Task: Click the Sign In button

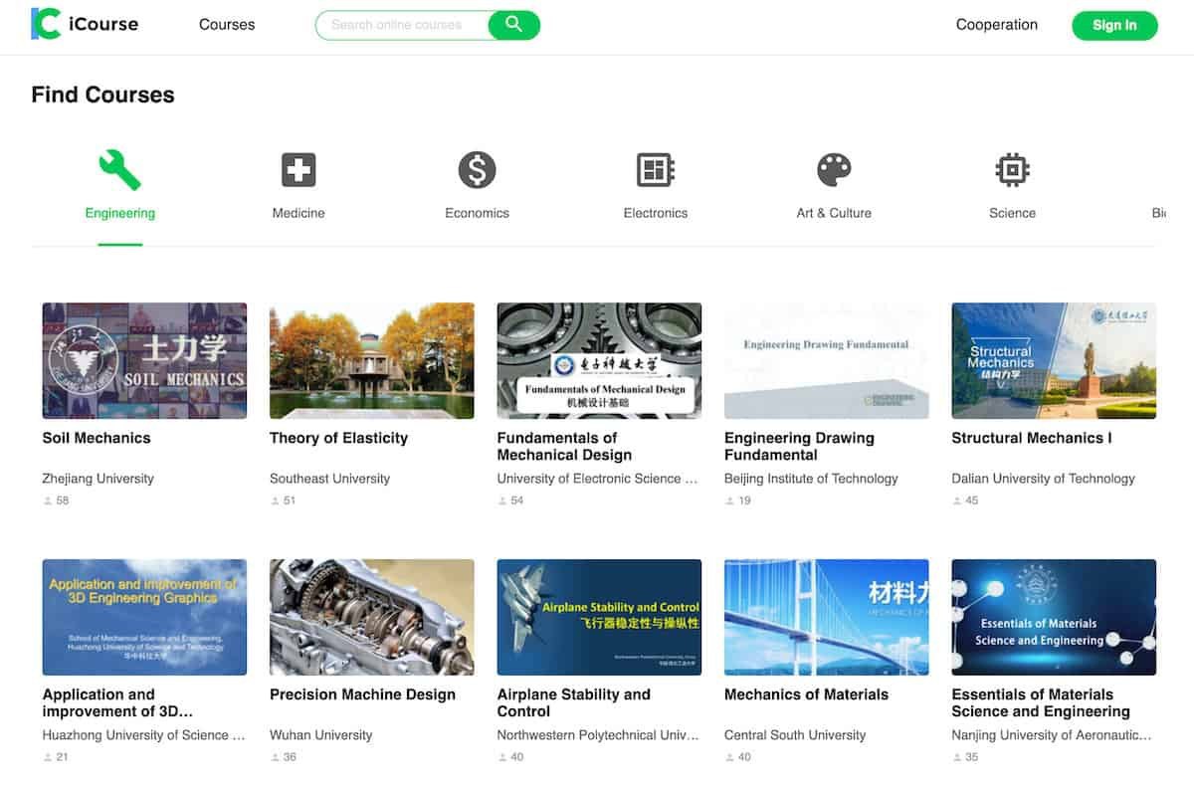Action: pyautogui.click(x=1114, y=26)
